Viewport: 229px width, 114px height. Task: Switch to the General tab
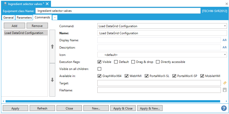[8, 18]
